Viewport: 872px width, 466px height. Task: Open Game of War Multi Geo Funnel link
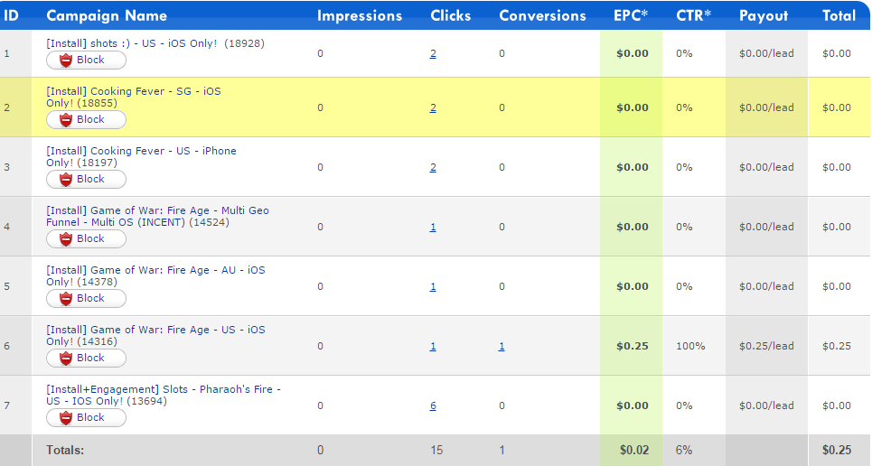click(157, 210)
